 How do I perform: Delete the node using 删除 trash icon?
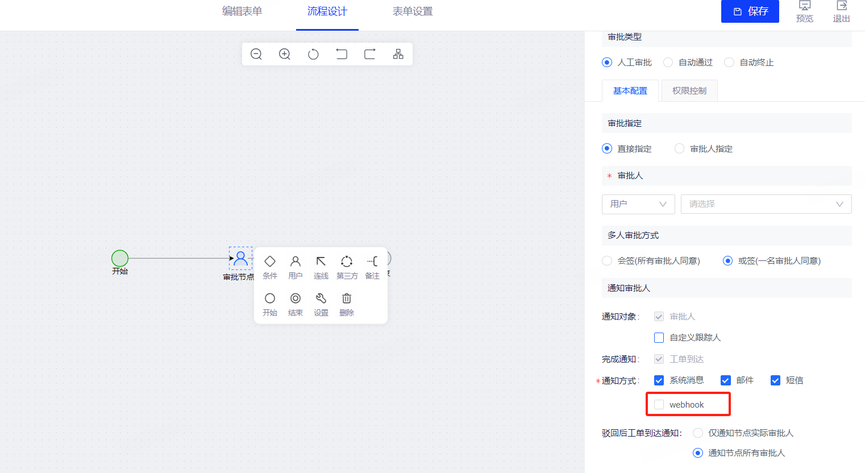[347, 304]
